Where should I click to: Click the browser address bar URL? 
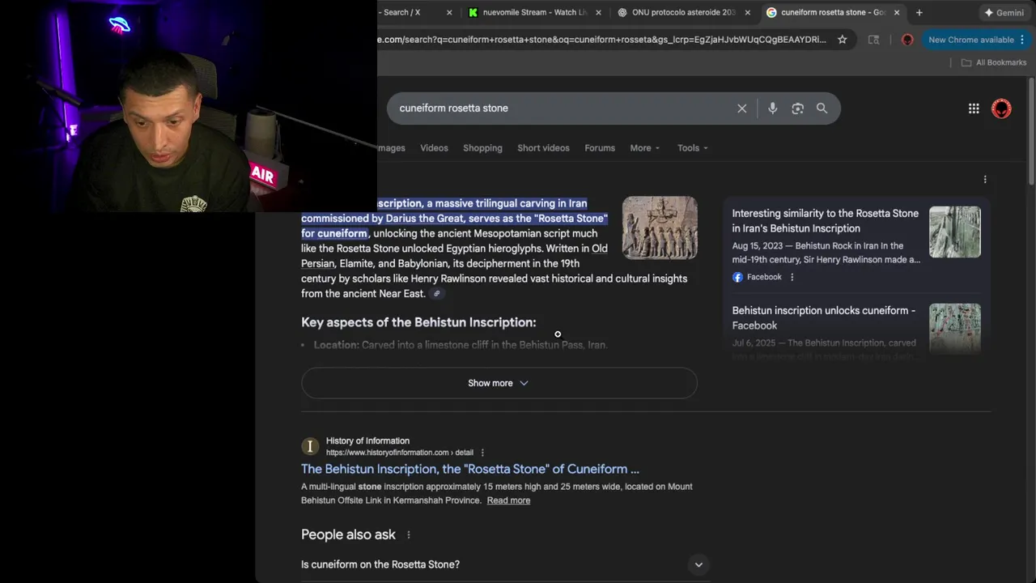[x=601, y=40]
